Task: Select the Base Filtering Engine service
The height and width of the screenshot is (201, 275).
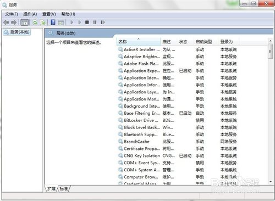Action: tap(178, 113)
